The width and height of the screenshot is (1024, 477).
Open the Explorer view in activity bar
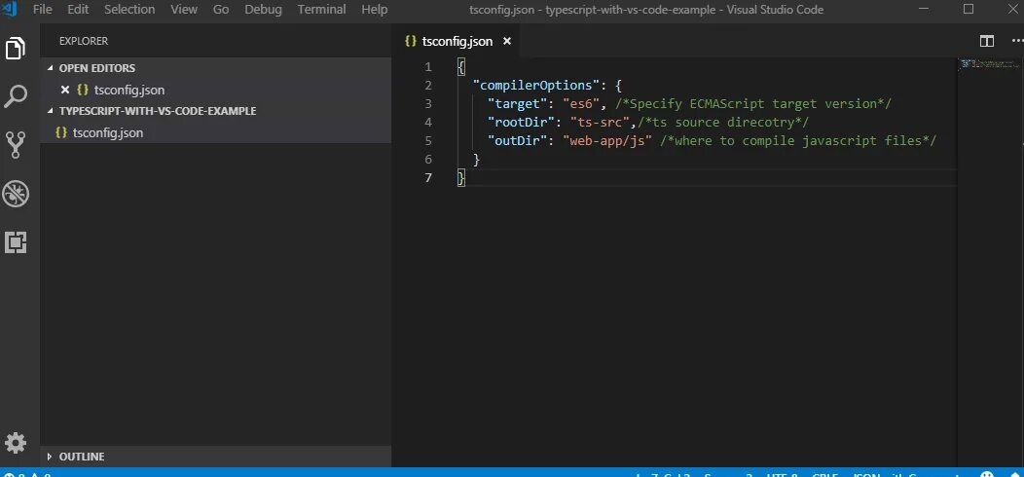coord(16,49)
